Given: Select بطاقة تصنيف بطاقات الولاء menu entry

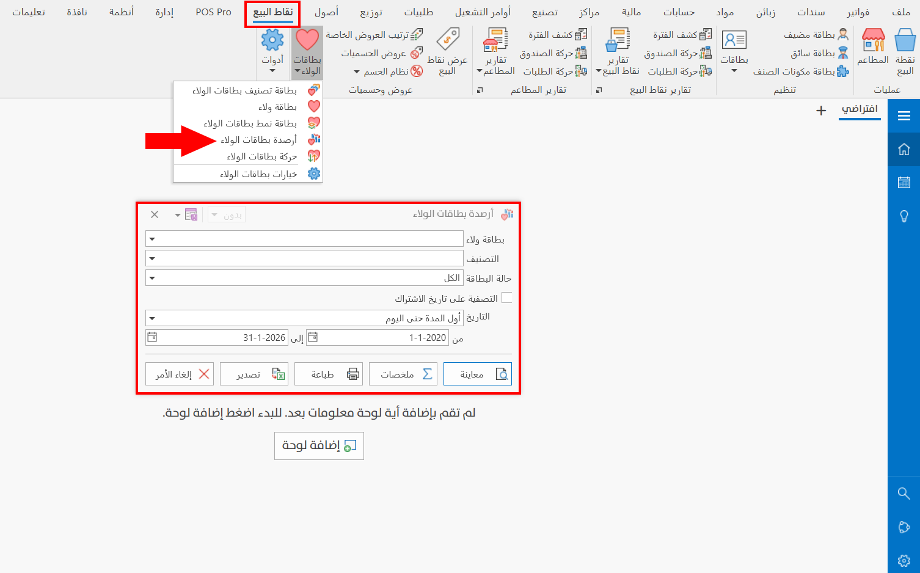Looking at the screenshot, I should [x=248, y=90].
